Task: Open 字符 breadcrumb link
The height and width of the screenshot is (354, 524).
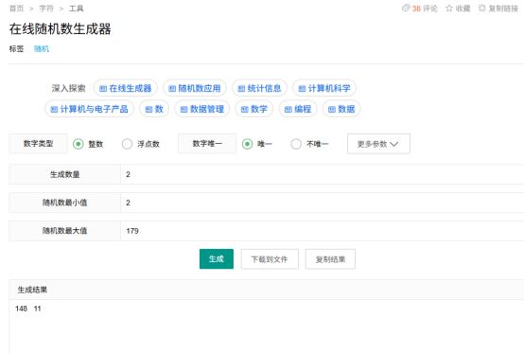Action: (46, 9)
